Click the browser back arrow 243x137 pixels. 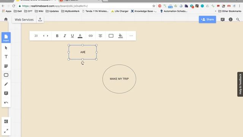coord(3,6)
